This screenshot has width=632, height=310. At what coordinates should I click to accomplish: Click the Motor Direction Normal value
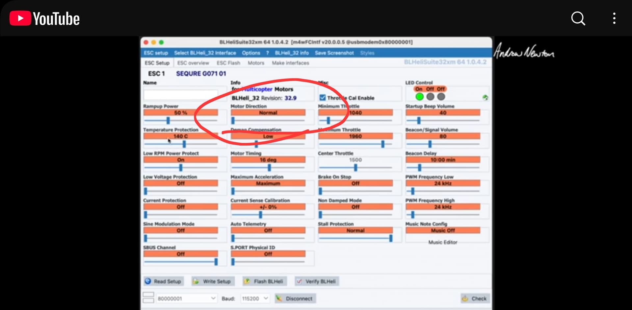pos(268,113)
